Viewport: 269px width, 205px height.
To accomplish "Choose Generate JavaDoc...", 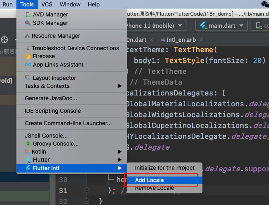I will click(x=71, y=98).
